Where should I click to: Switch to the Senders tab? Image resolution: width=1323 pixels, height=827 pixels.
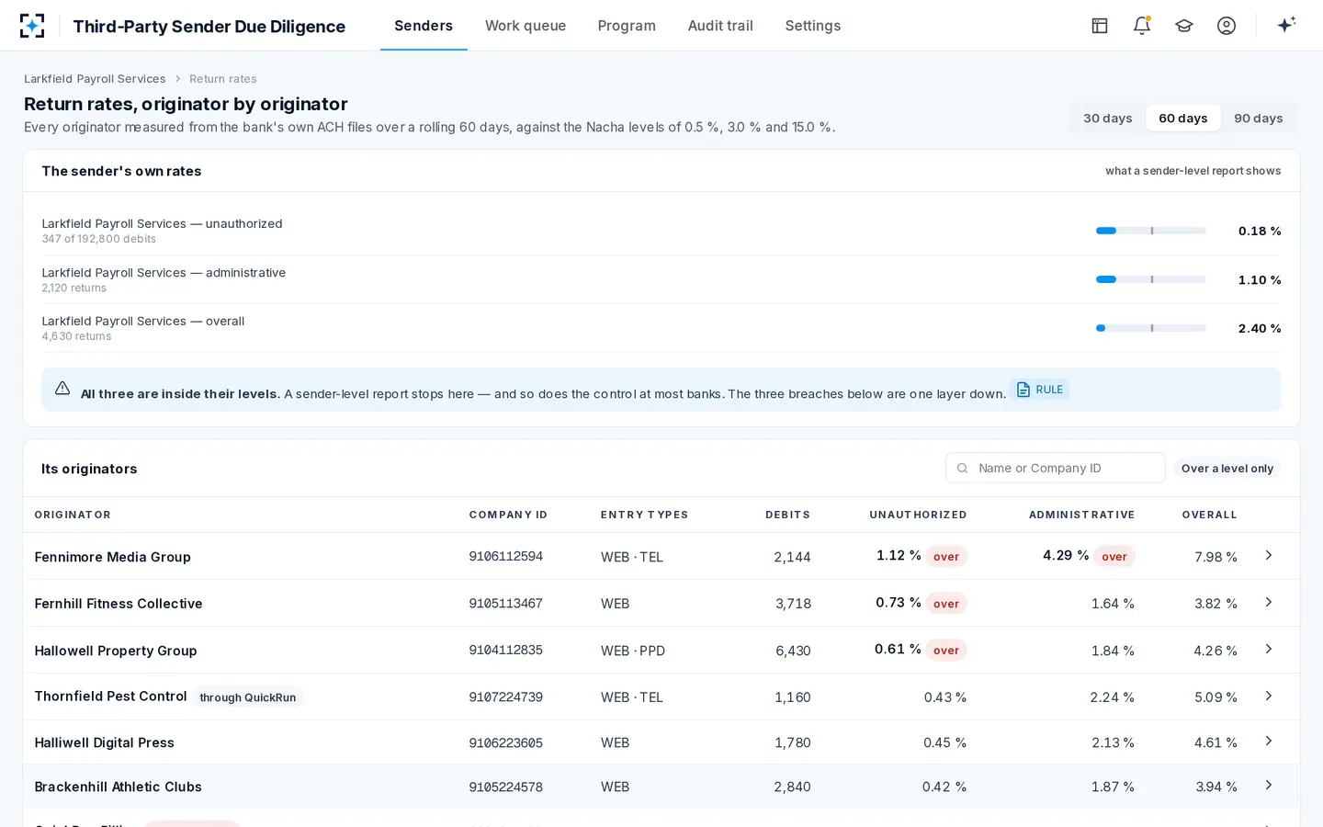point(424,26)
